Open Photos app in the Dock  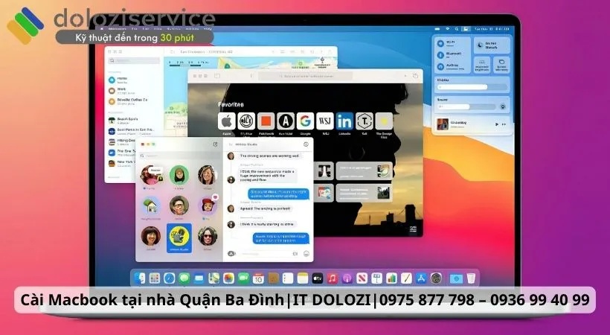coord(228,278)
